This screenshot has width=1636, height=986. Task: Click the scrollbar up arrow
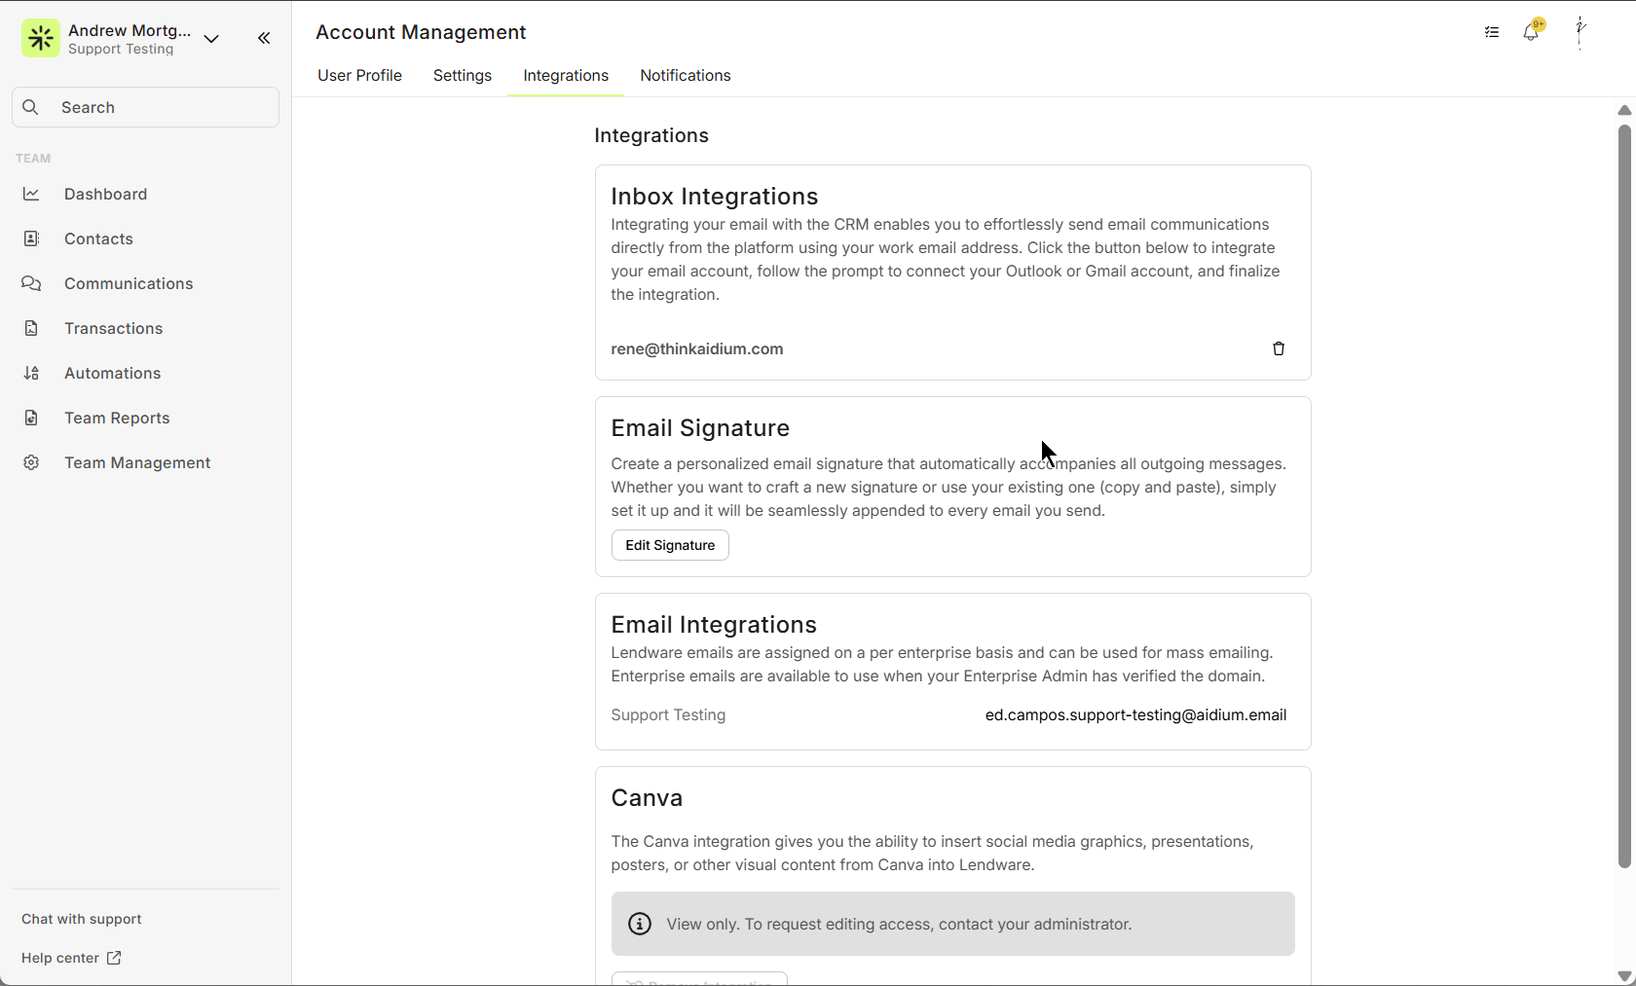1624,110
